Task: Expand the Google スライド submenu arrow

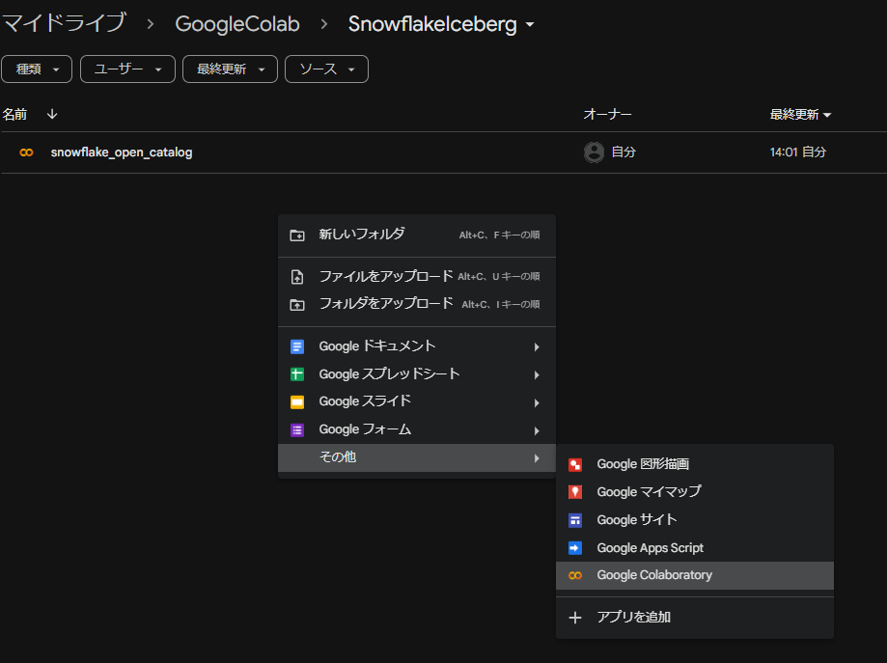Action: point(537,402)
